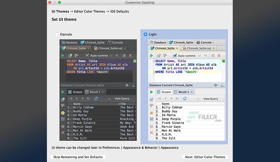Image resolution: width=280 pixels, height=162 pixels.
Task: Click green inspection square in Darcula editor
Action: click(135, 61)
